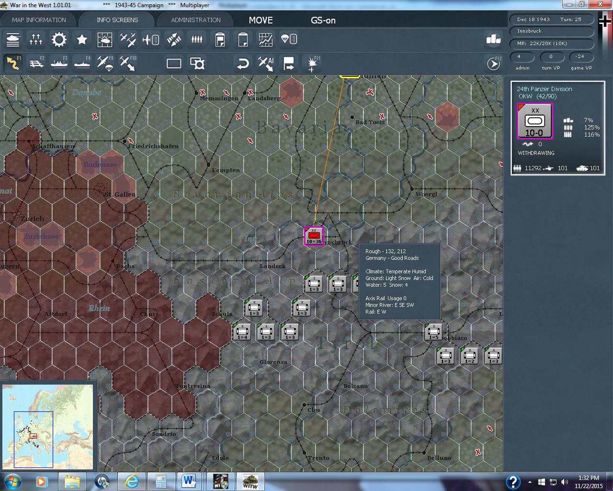Open the calculator taskbar icon
The image size is (613, 491).
[x=160, y=481]
